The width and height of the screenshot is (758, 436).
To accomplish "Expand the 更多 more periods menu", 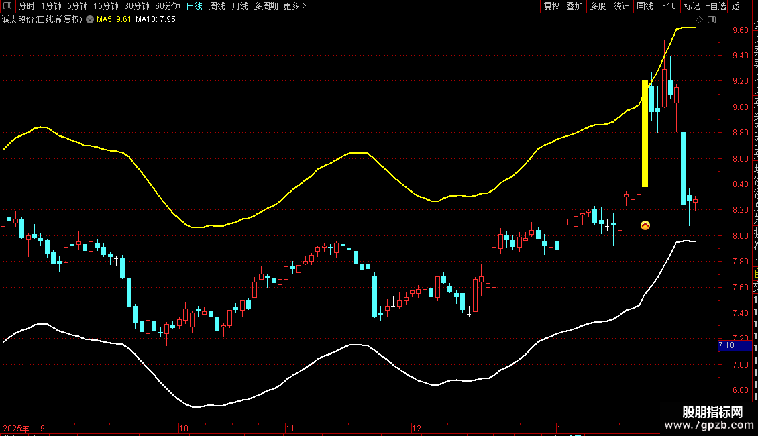I will [x=294, y=6].
